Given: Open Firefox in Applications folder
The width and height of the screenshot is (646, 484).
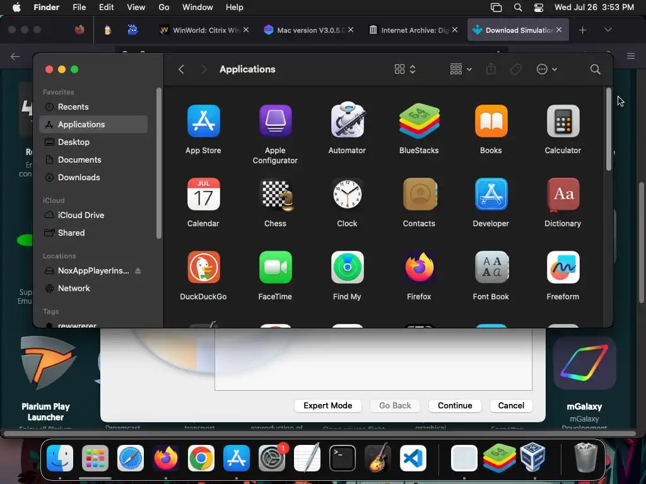Looking at the screenshot, I should coord(419,267).
